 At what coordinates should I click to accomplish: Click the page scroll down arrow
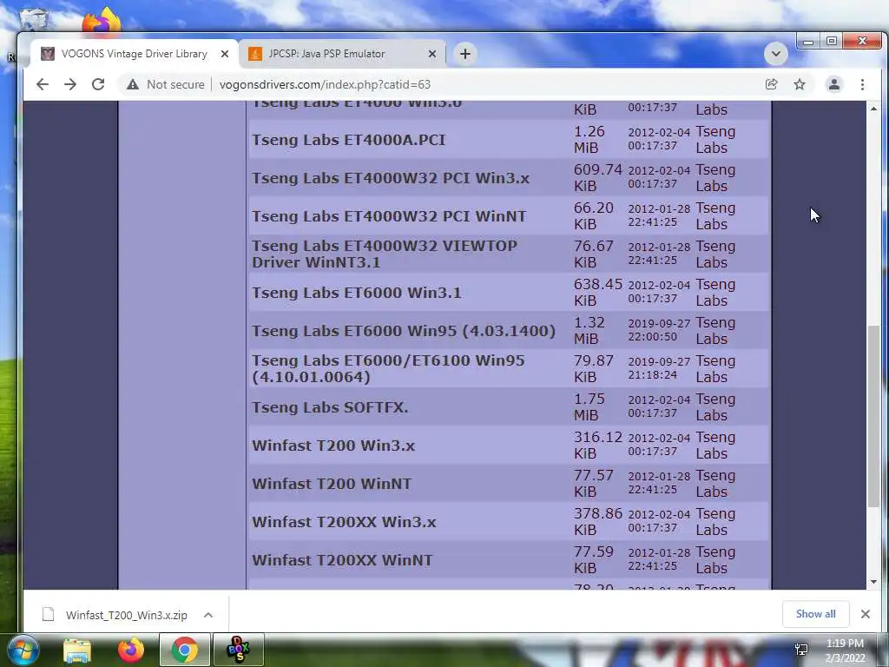point(873,582)
